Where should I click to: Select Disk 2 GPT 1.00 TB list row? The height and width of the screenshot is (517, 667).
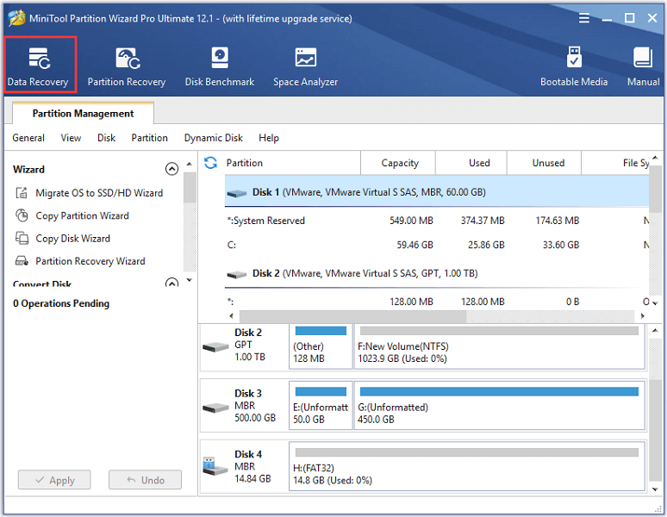[x=437, y=273]
